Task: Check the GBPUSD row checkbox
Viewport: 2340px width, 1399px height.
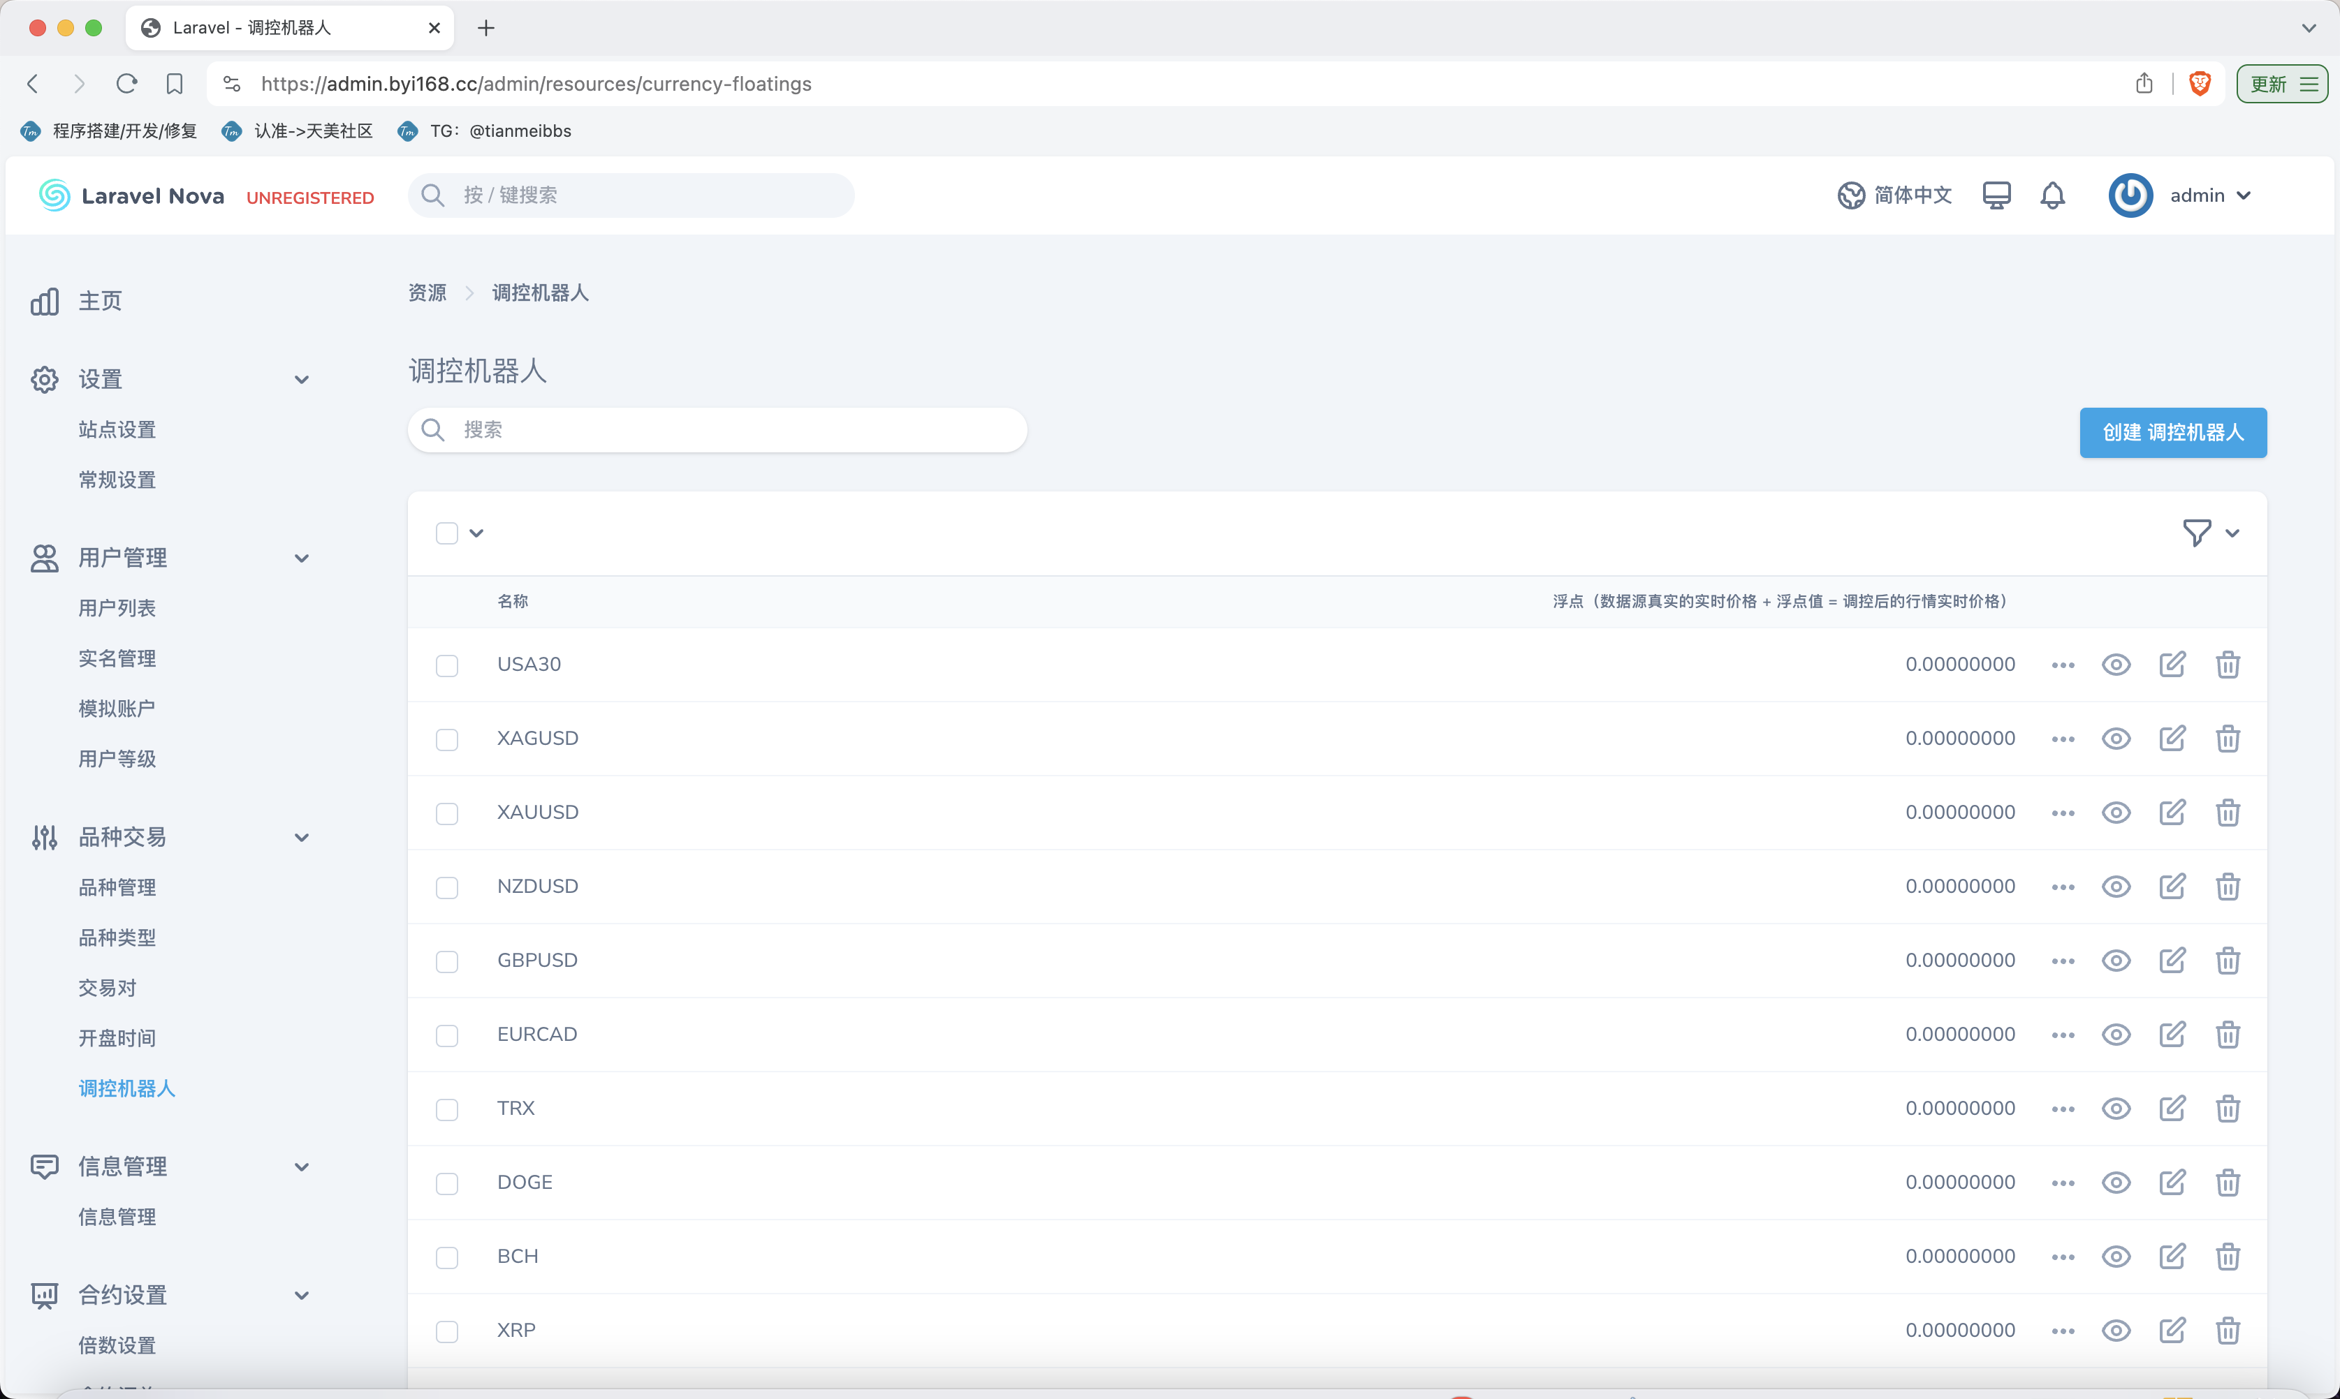Action: [x=447, y=961]
